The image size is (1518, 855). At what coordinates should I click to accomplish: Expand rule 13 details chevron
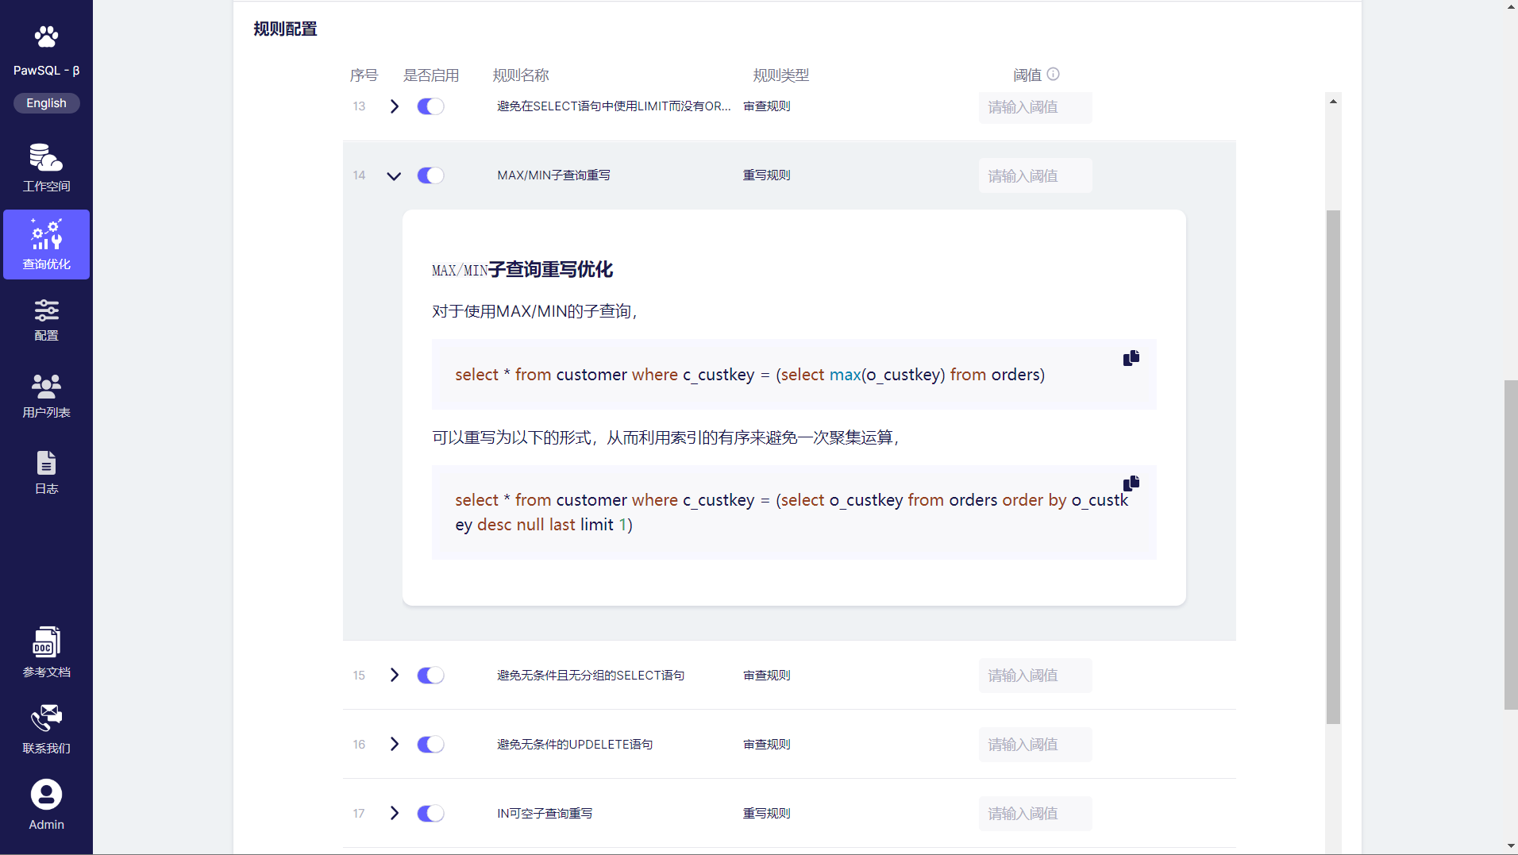(x=394, y=106)
